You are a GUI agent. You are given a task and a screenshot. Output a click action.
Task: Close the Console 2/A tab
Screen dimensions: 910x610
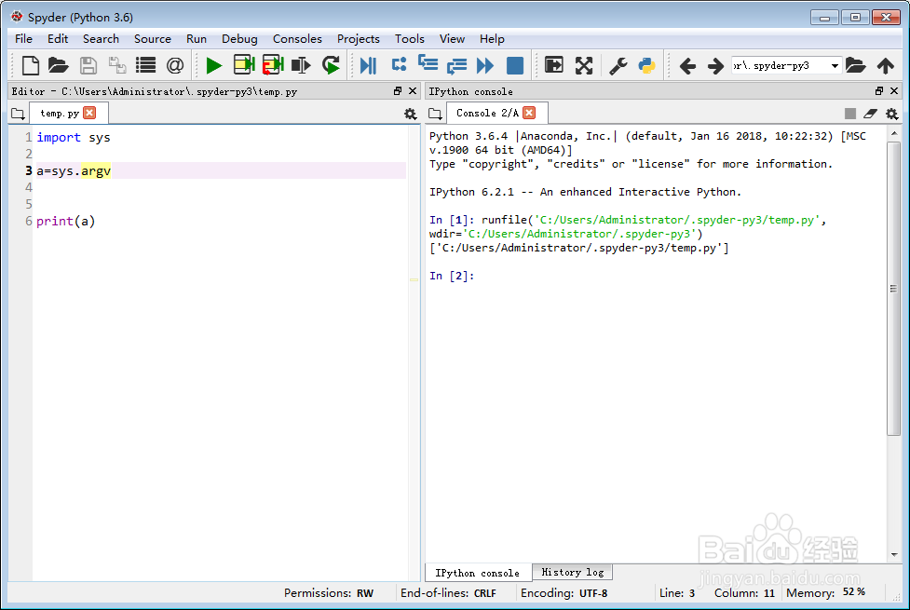(529, 113)
